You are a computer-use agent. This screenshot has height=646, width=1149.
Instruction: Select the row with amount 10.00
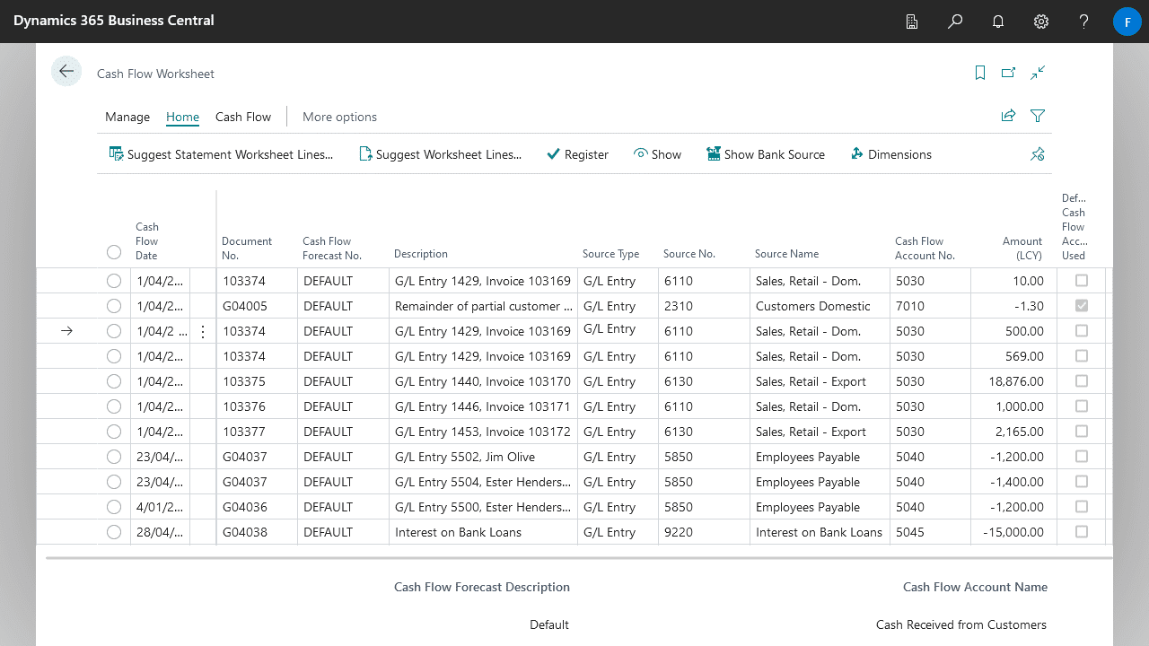(x=113, y=281)
